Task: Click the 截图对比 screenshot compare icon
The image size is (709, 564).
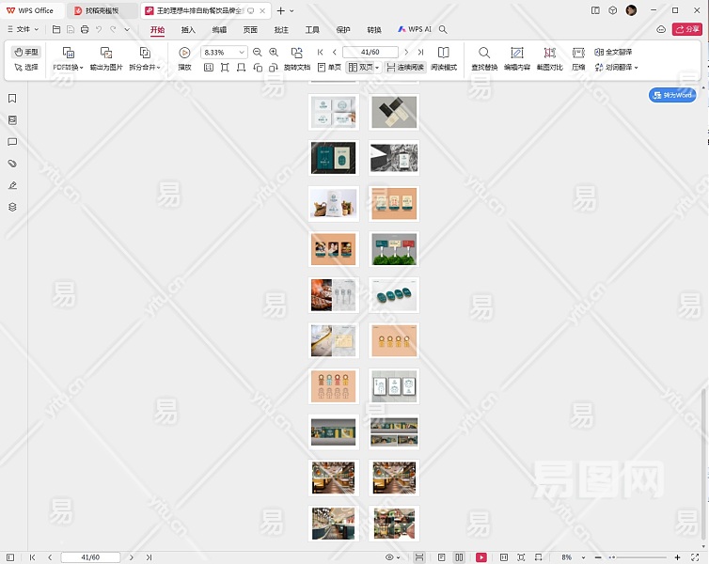Action: tap(550, 54)
